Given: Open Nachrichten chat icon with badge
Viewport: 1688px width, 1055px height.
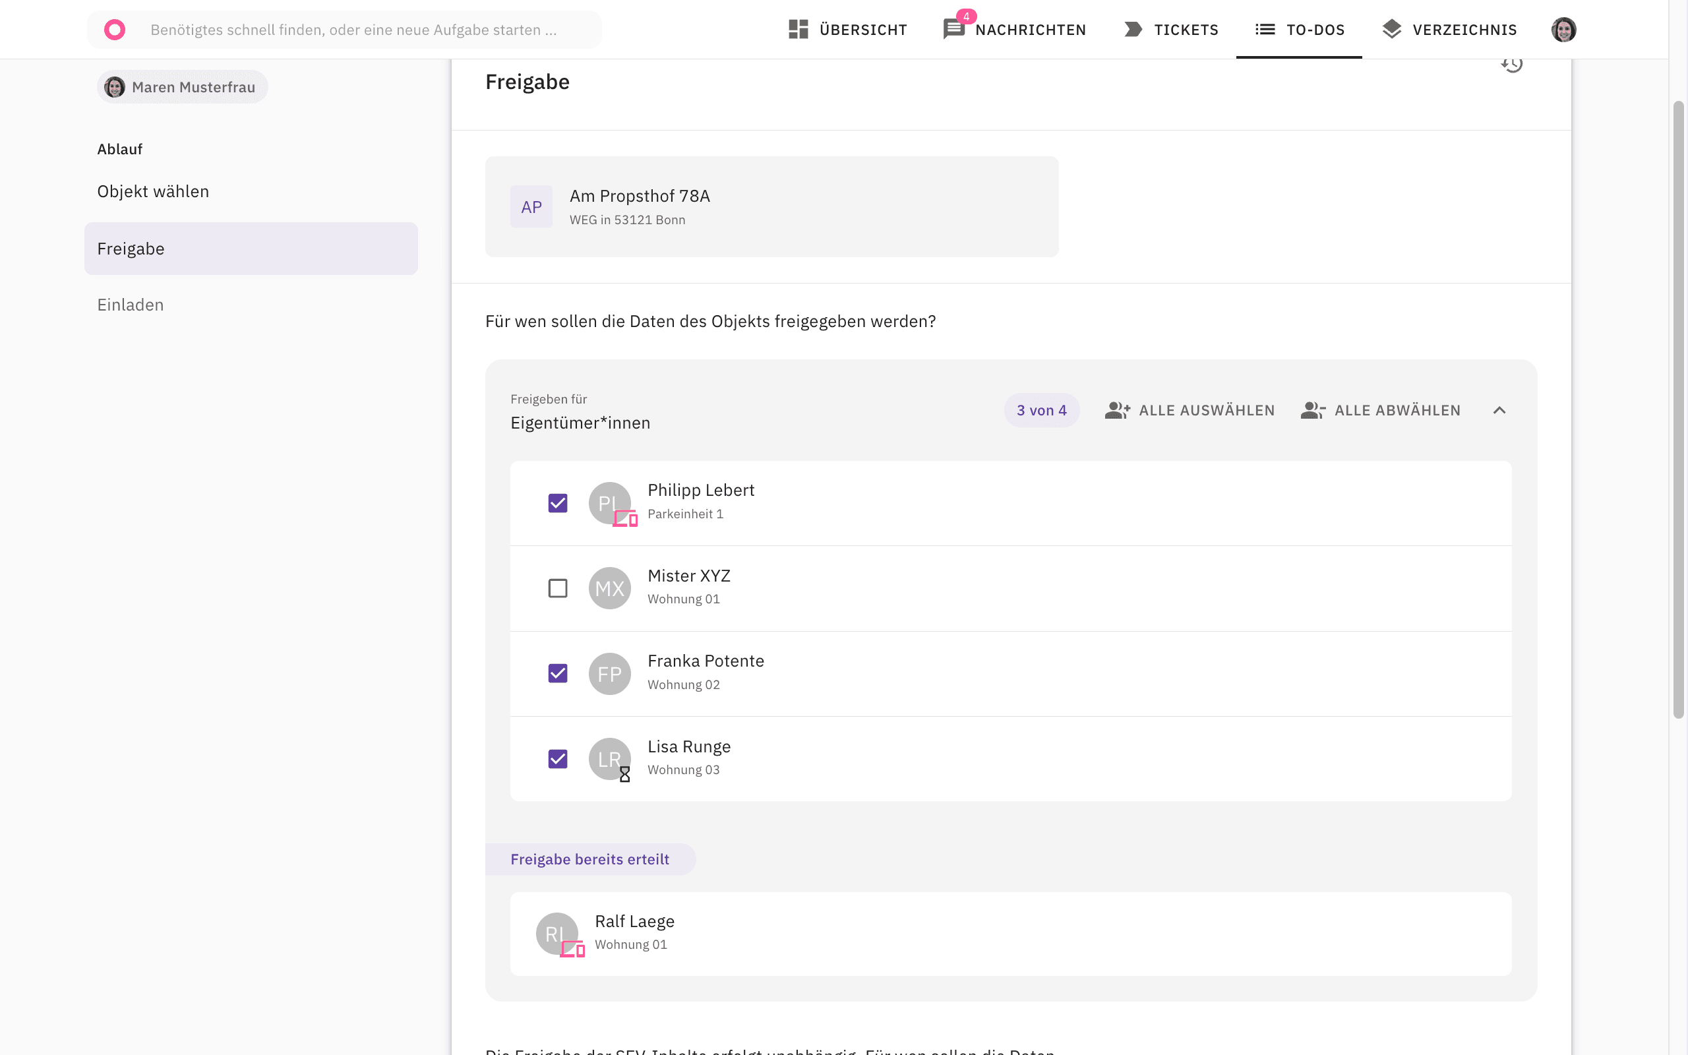Looking at the screenshot, I should (x=954, y=28).
